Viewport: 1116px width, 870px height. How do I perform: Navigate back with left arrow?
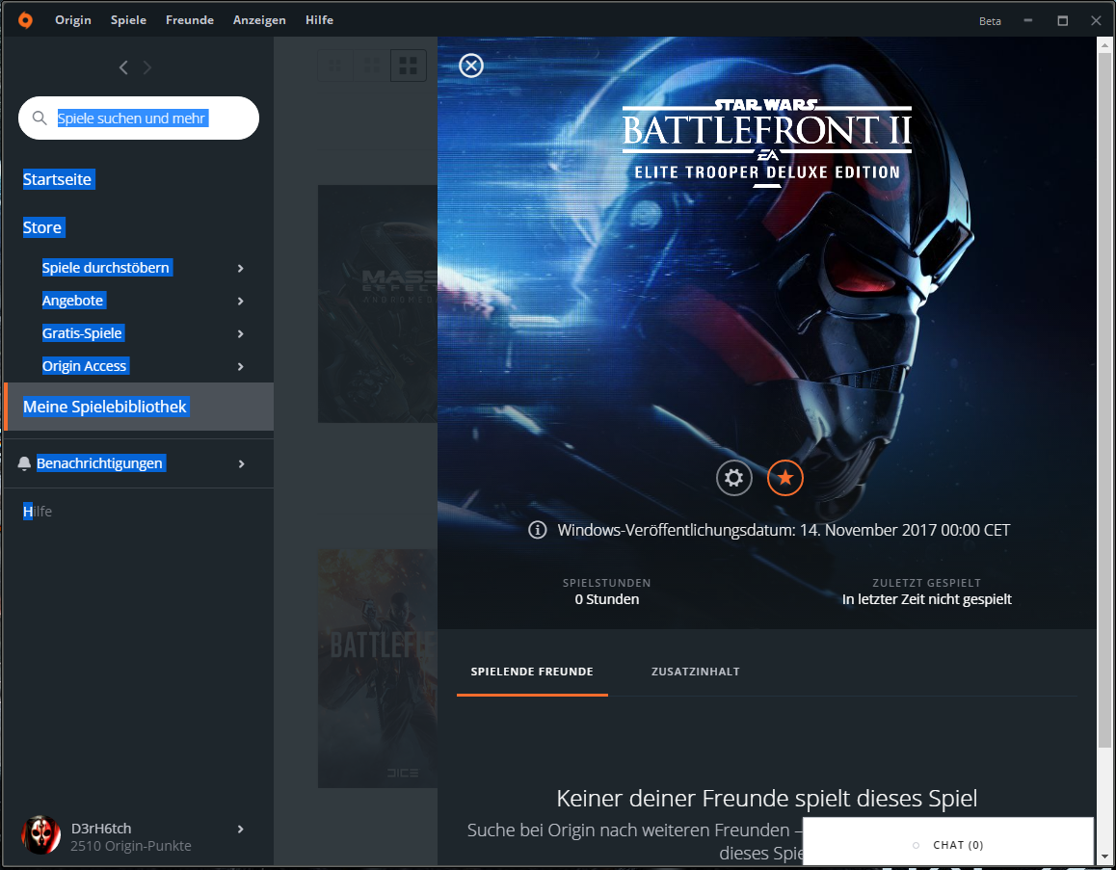(123, 67)
